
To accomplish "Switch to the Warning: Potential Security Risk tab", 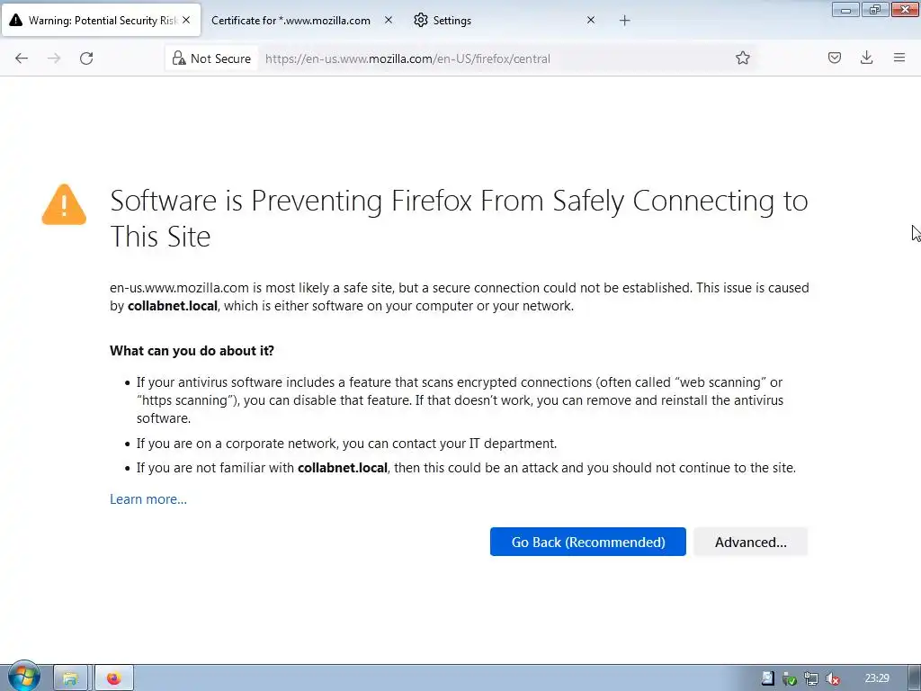I will pos(101,21).
